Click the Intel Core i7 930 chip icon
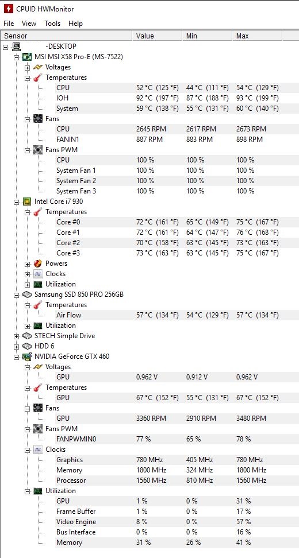Viewport: 299px width, 558px height. (26, 201)
